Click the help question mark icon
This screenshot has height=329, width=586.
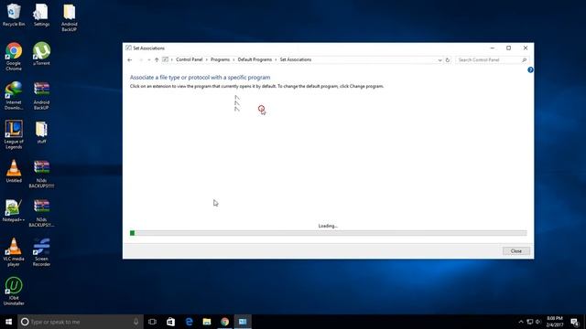point(530,69)
